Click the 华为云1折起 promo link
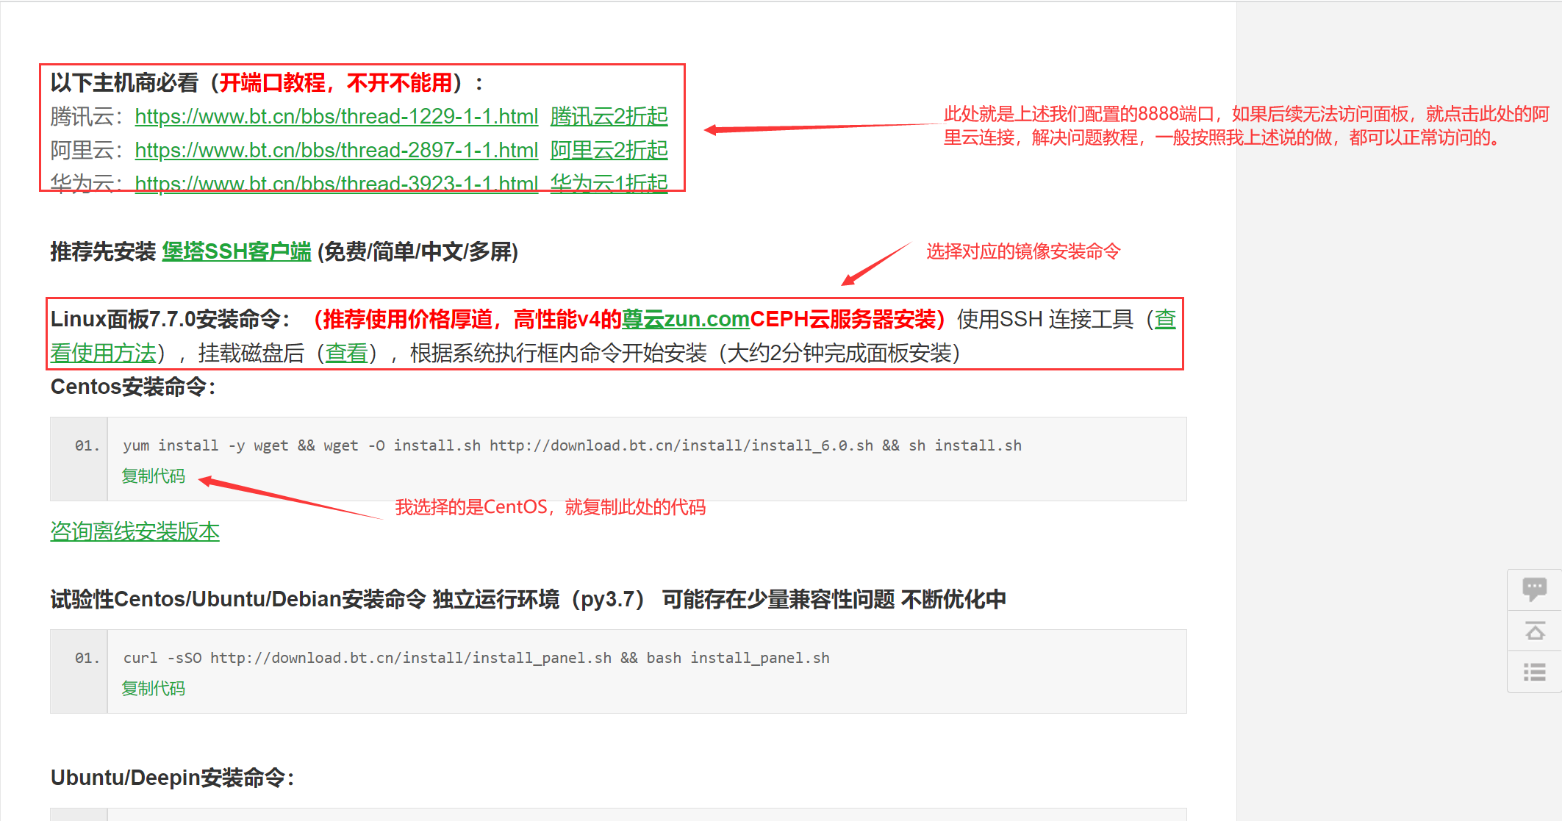Viewport: 1562px width, 821px height. point(609,183)
